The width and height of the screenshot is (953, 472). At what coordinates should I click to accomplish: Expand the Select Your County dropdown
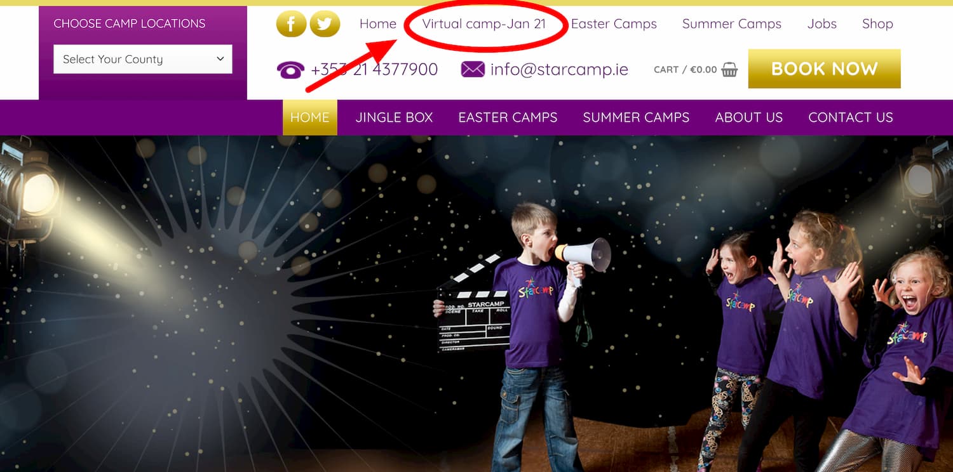[x=143, y=59]
